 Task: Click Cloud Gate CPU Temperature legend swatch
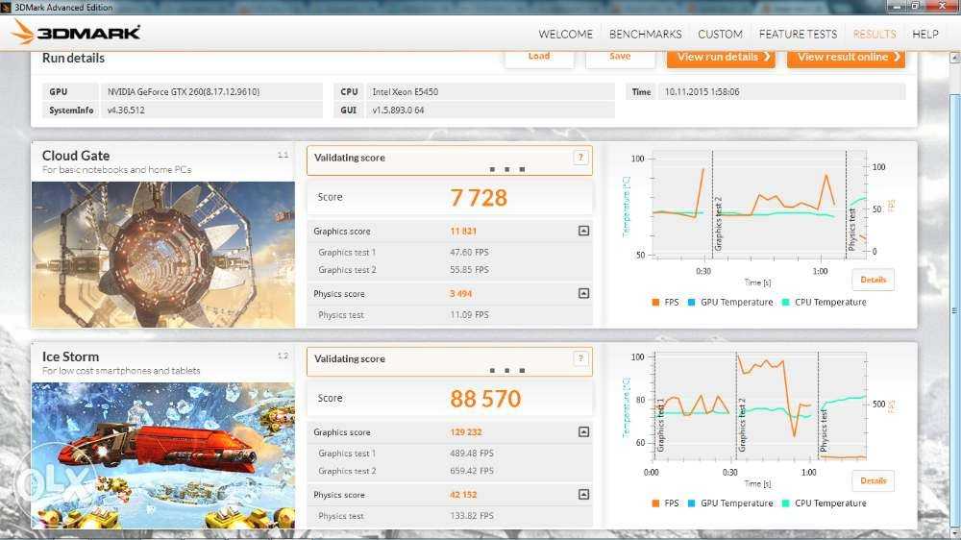point(785,302)
